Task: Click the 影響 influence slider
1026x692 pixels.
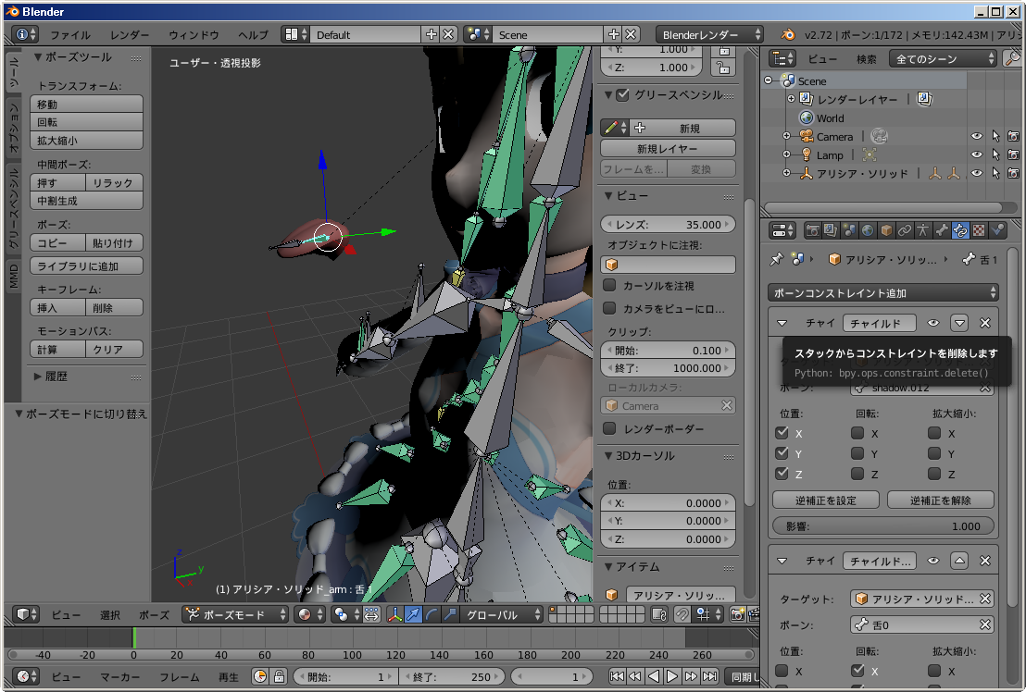Action: point(883,526)
